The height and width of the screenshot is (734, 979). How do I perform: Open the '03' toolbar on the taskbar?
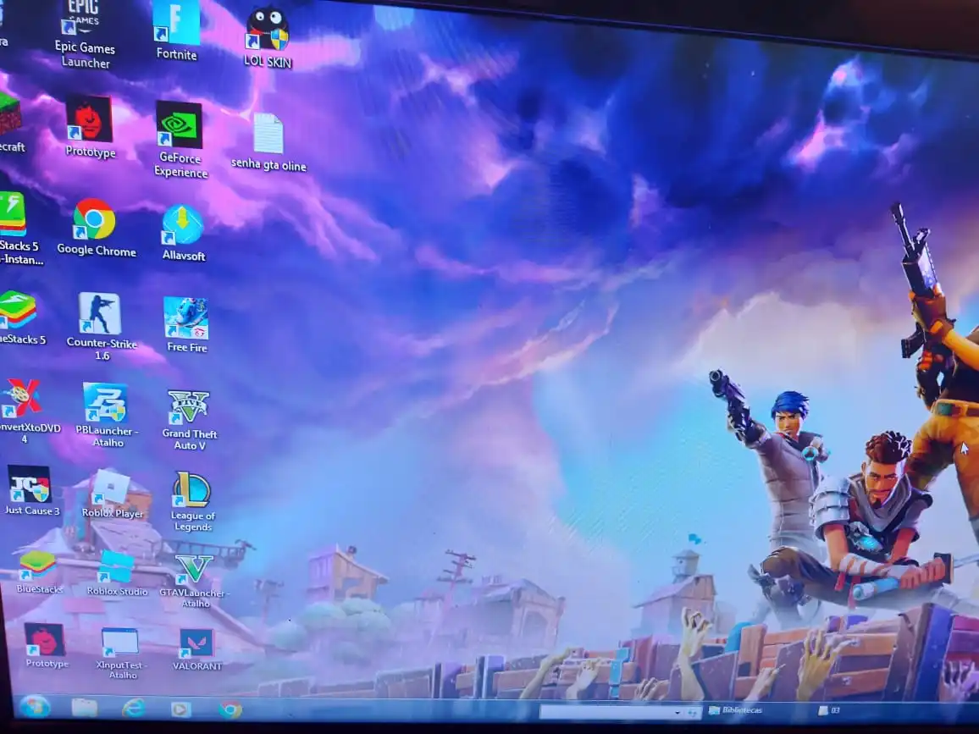[x=830, y=710]
